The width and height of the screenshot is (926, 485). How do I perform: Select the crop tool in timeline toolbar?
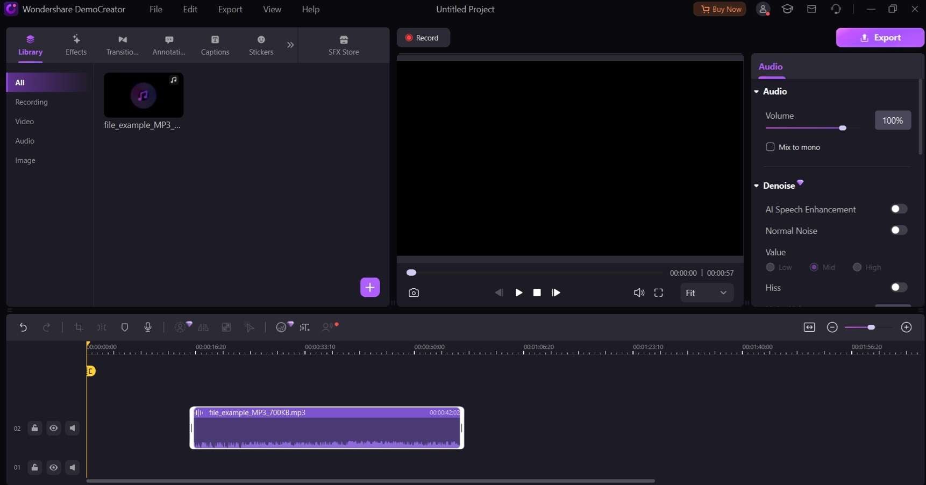coord(79,327)
